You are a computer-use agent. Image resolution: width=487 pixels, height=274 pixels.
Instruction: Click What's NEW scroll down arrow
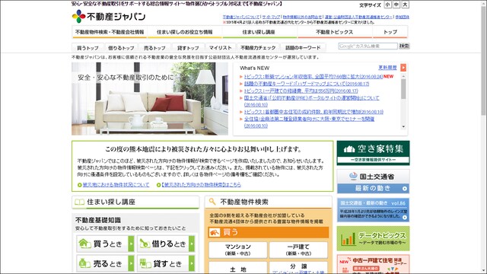click(x=403, y=127)
